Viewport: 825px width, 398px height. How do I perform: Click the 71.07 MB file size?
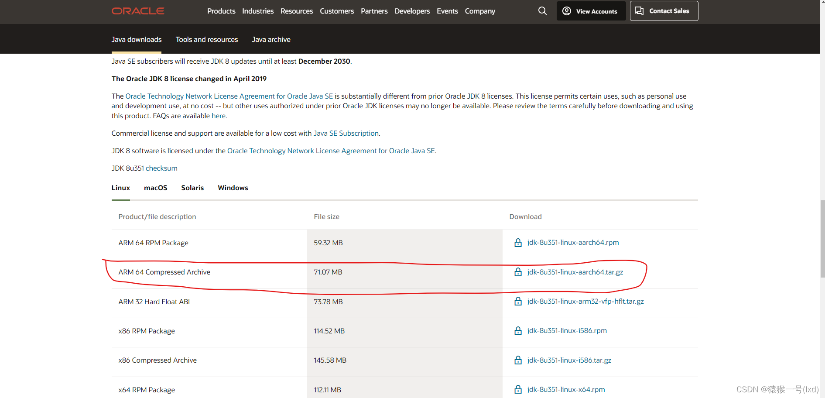coord(328,272)
